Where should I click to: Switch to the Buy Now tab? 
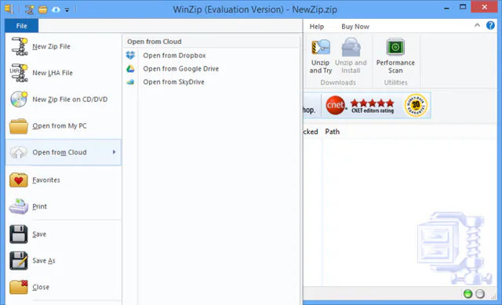(355, 27)
